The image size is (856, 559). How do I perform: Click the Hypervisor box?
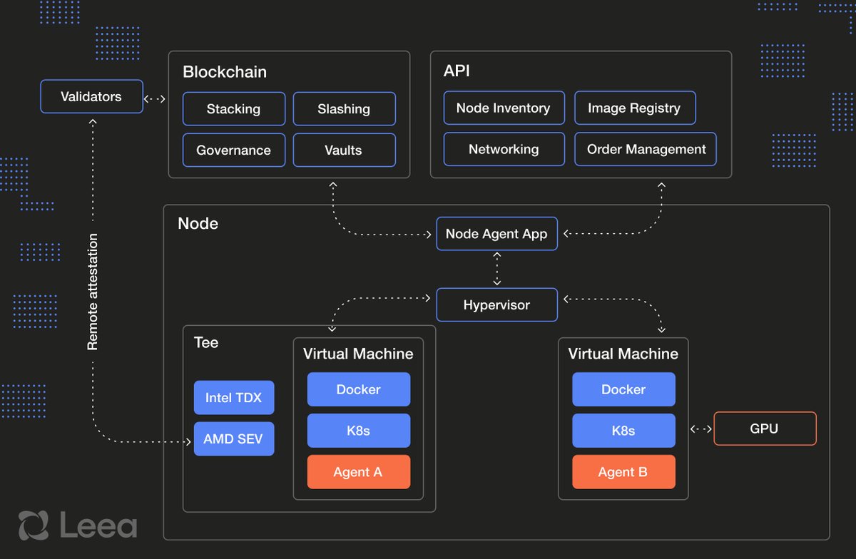496,304
